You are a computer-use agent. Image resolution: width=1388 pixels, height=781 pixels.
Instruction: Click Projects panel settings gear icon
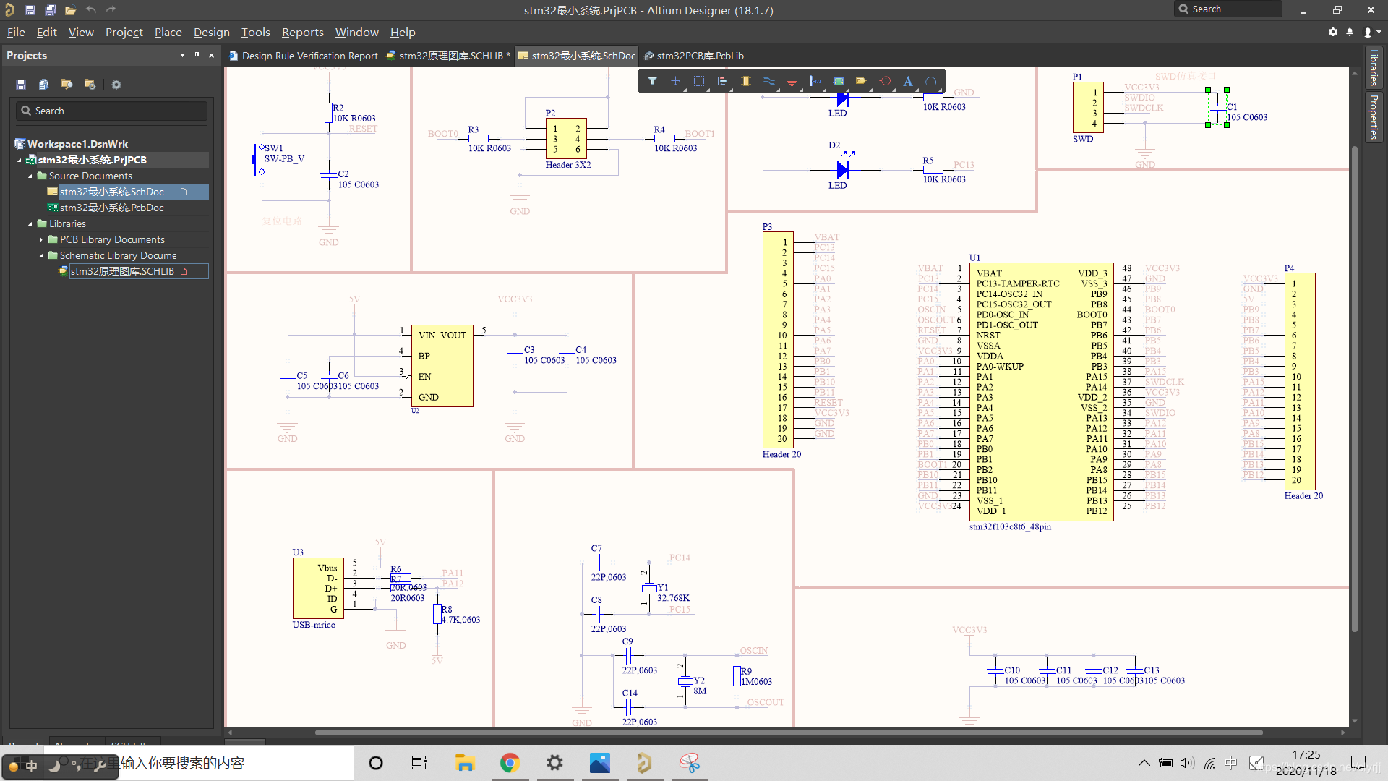[x=116, y=85]
